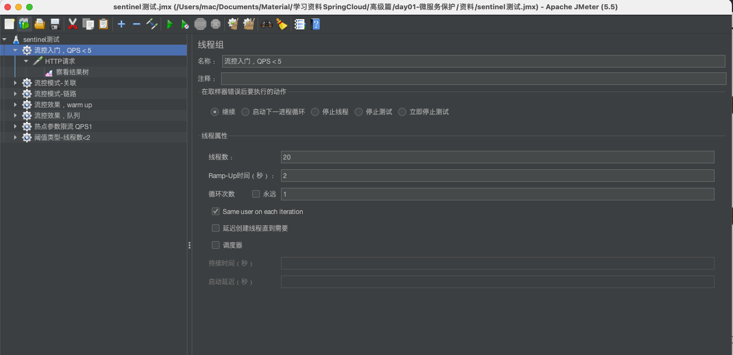The height and width of the screenshot is (355, 733).
Task: Select the 停止测试 radio button
Action: click(x=359, y=112)
